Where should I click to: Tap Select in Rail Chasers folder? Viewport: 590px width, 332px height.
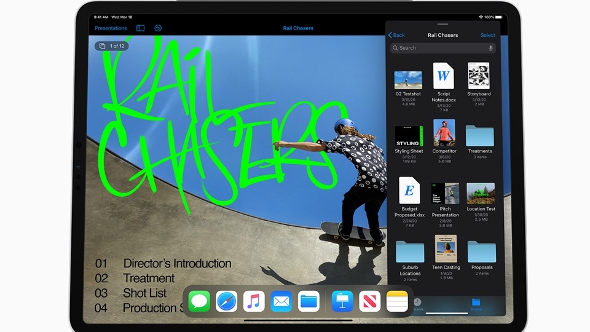click(x=487, y=35)
